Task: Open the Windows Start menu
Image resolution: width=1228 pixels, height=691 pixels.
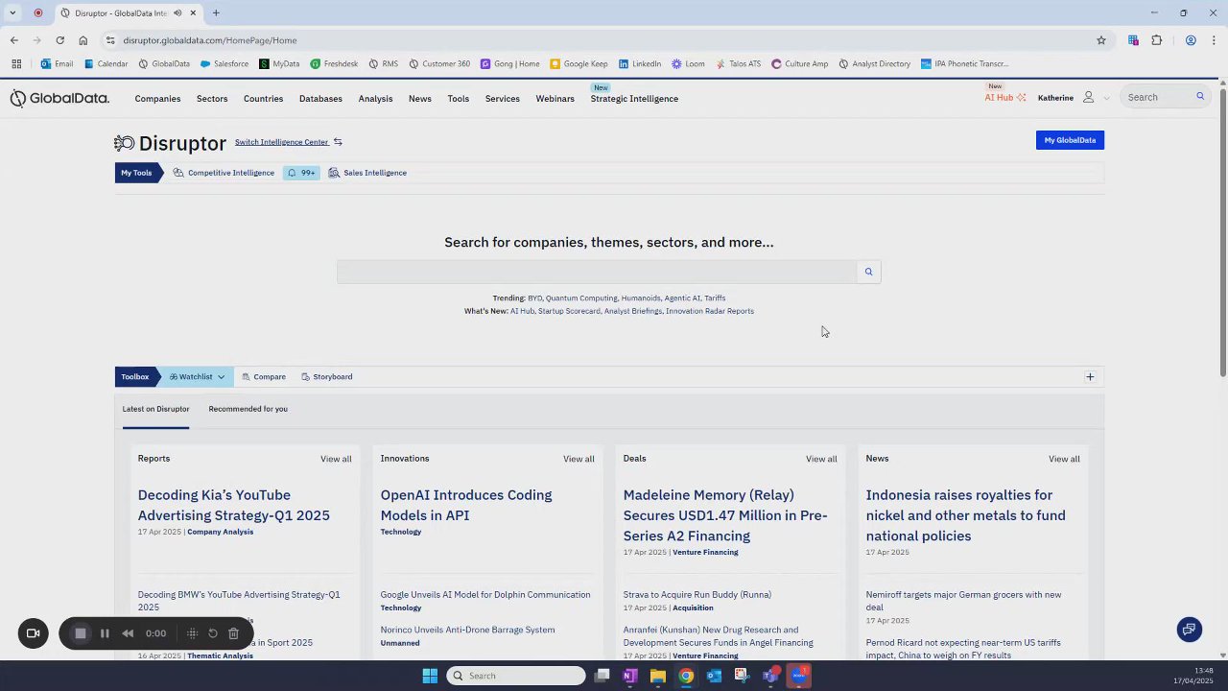Action: coord(430,676)
